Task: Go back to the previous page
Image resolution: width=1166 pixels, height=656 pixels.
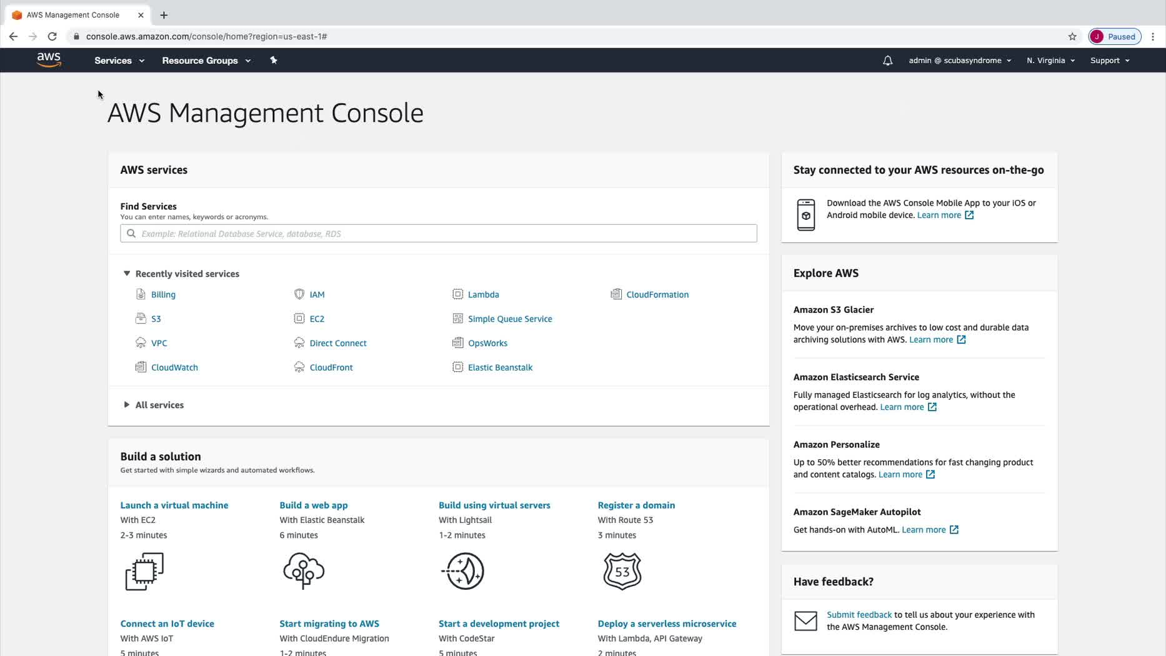Action: point(13,36)
